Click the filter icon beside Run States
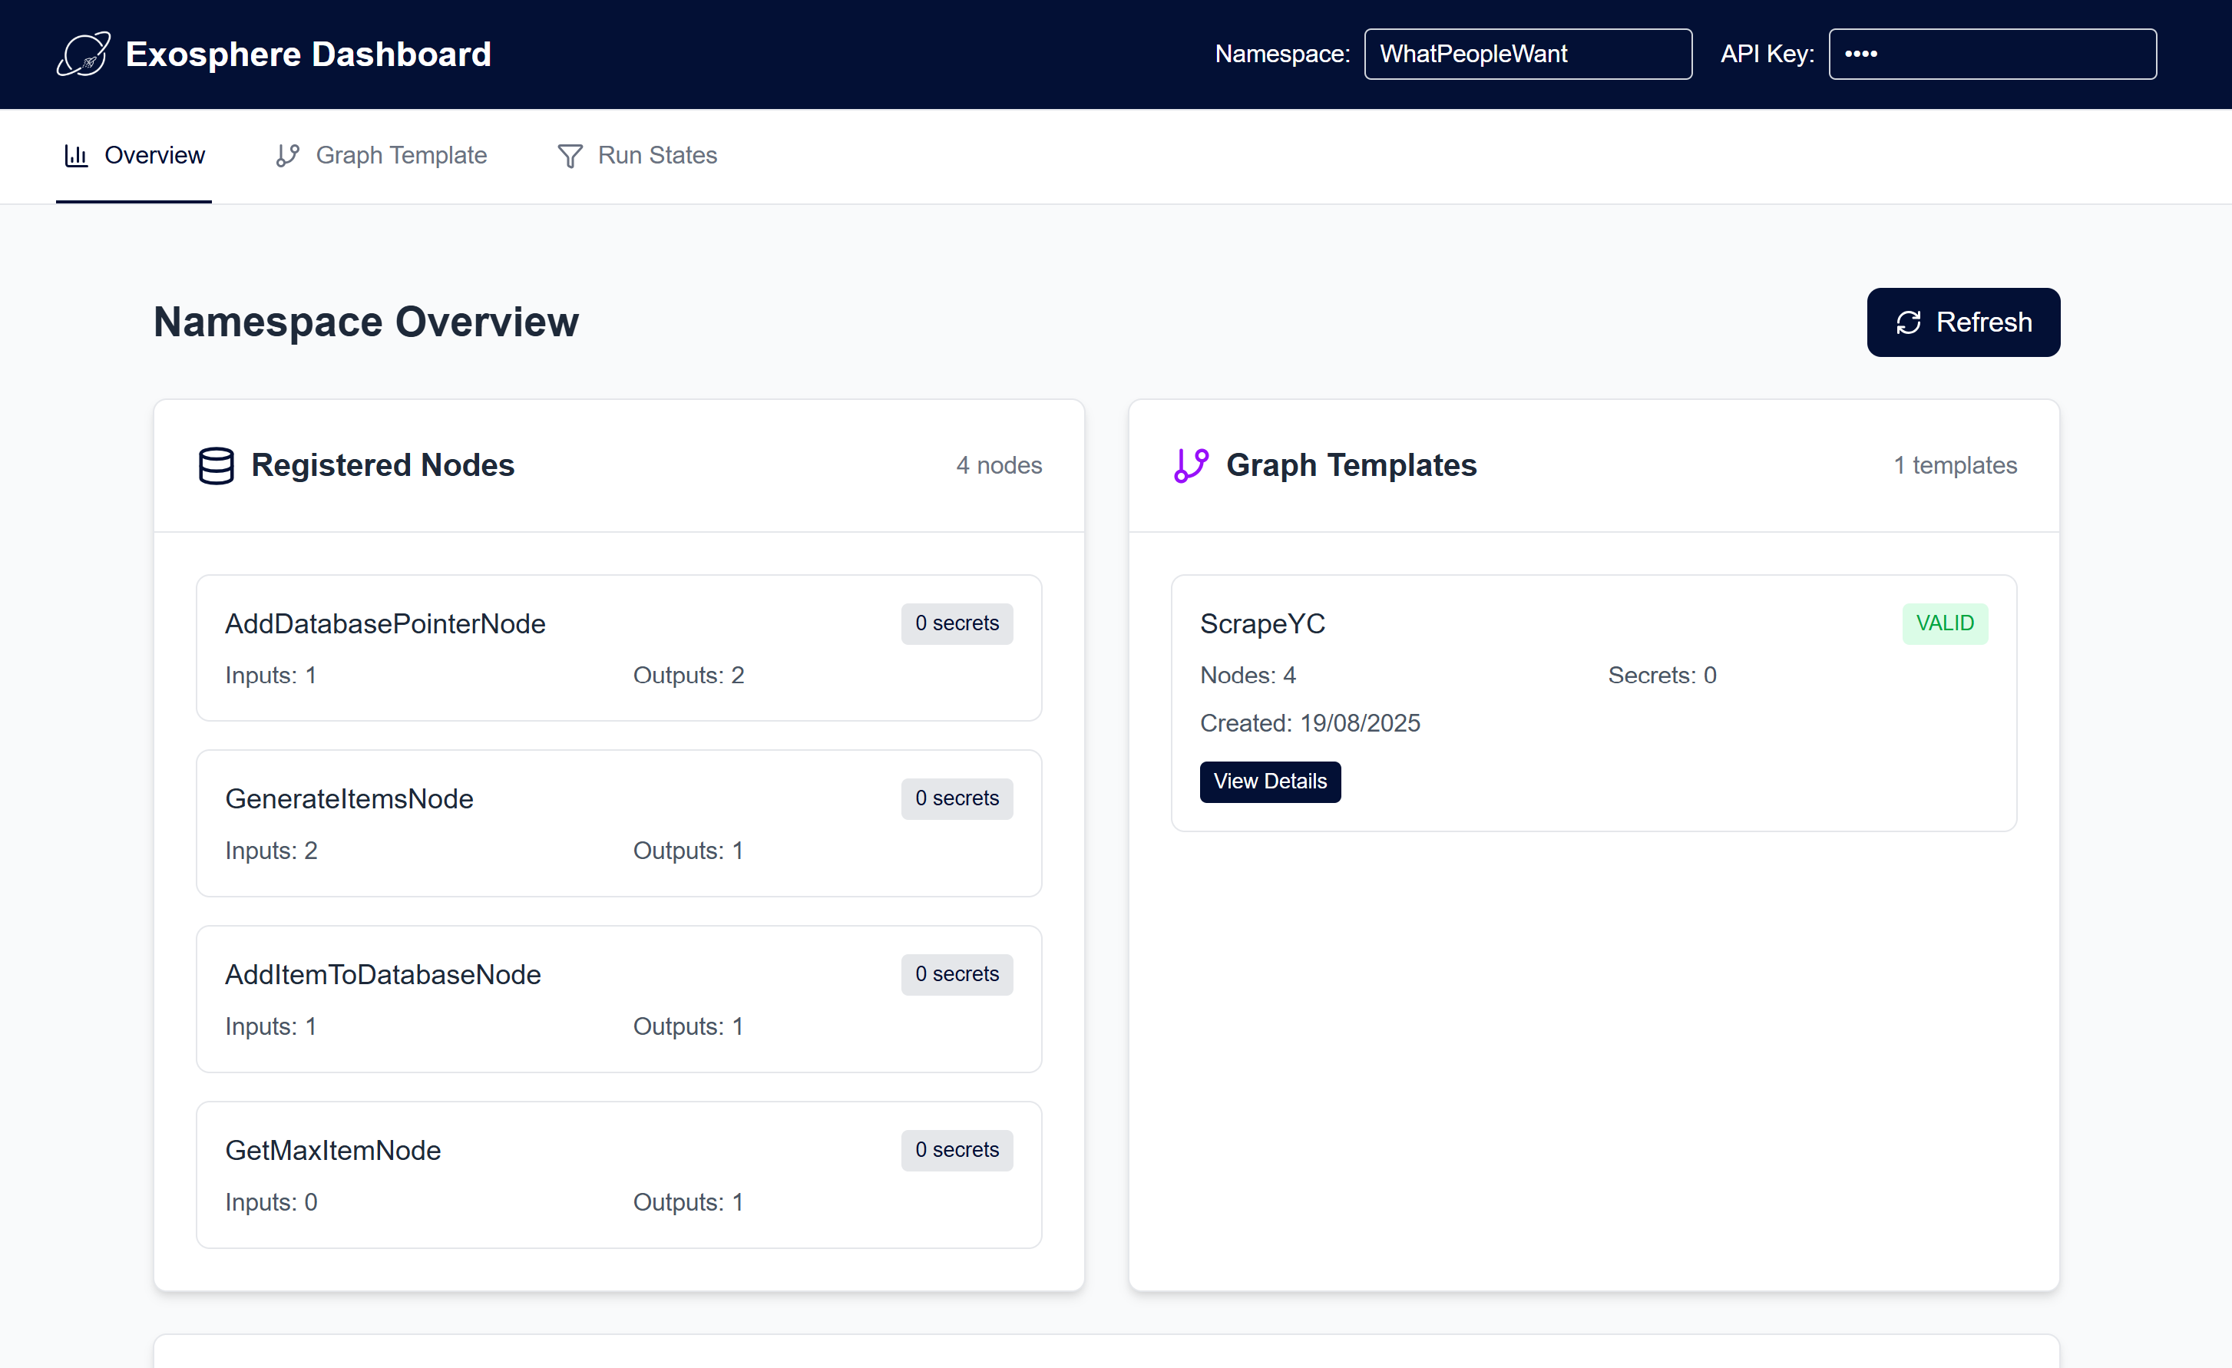This screenshot has width=2232, height=1368. coord(570,155)
